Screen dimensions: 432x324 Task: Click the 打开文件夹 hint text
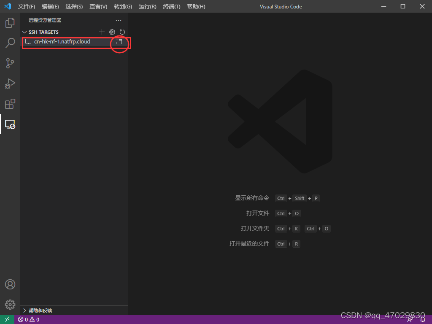tap(255, 228)
